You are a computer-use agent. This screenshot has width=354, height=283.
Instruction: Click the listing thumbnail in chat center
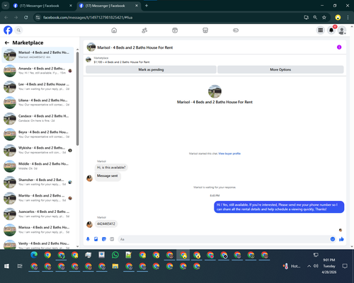[215, 91]
